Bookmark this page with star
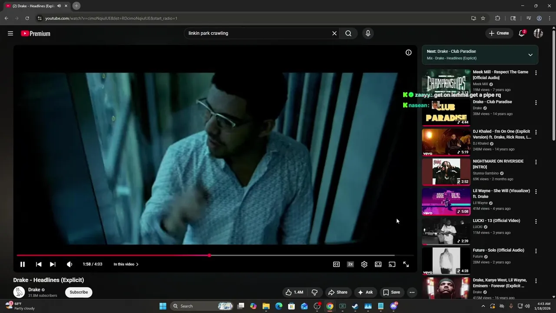The width and height of the screenshot is (556, 313). 483,18
